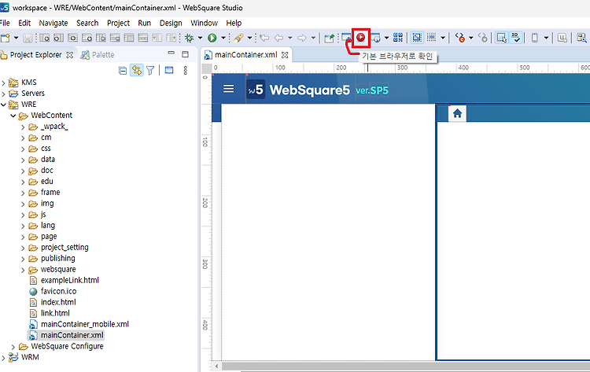Click the code icon with red C badge
This screenshot has height=372, width=590.
(x=460, y=37)
